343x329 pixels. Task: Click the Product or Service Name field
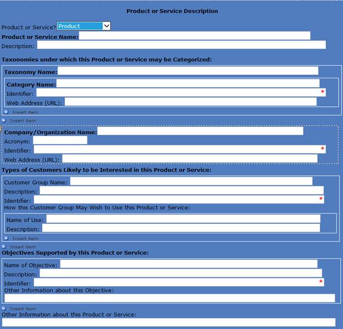pos(195,36)
